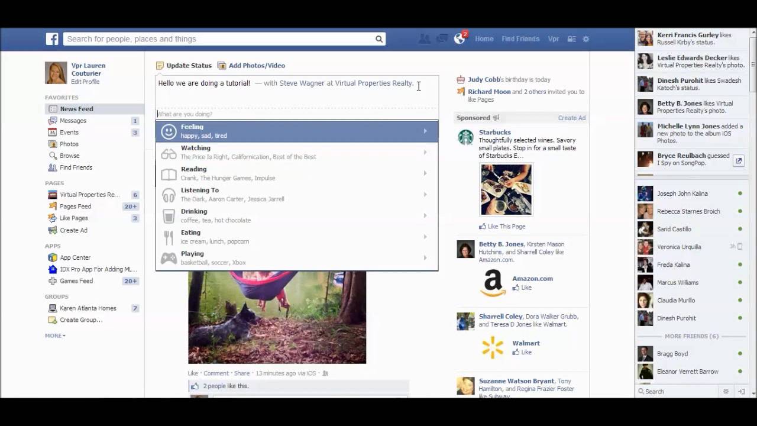Click the Reading book icon
The image size is (757, 426).
tap(169, 174)
